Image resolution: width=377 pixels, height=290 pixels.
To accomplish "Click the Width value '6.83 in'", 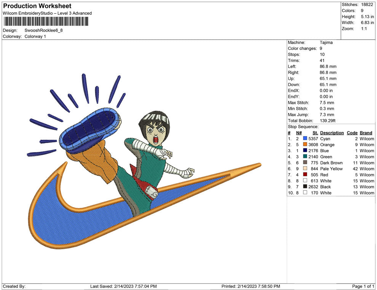I will [367, 22].
